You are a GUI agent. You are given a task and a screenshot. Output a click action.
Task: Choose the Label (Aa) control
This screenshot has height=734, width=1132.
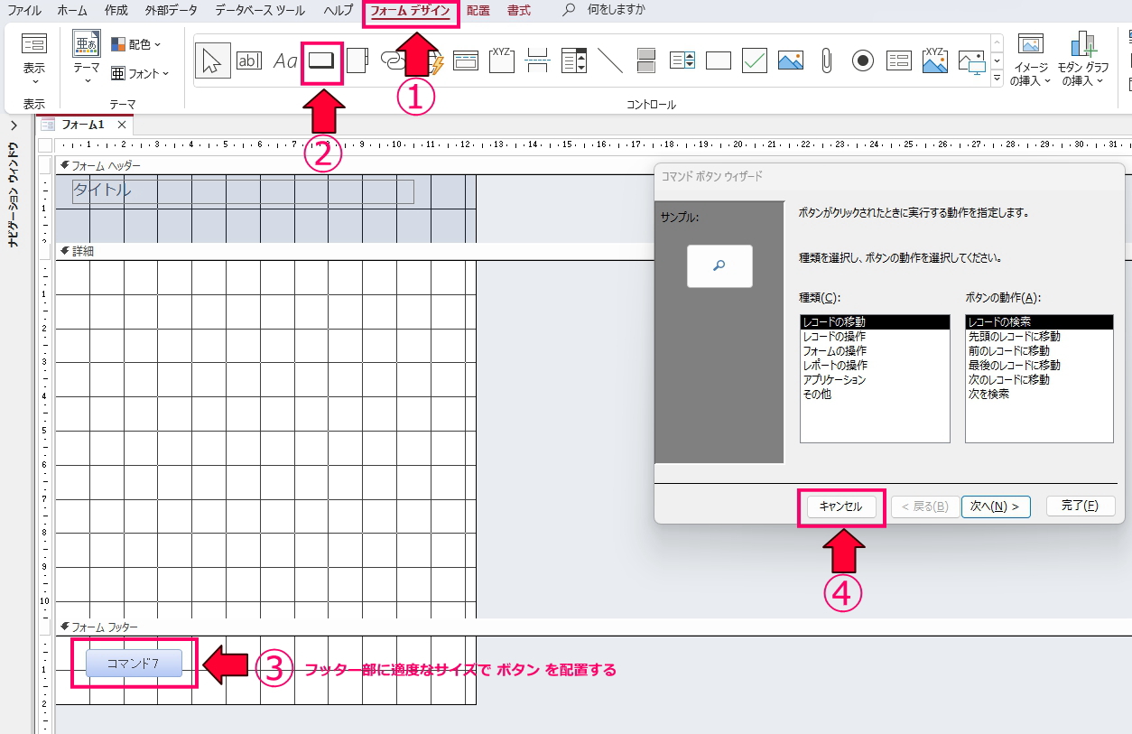(285, 60)
